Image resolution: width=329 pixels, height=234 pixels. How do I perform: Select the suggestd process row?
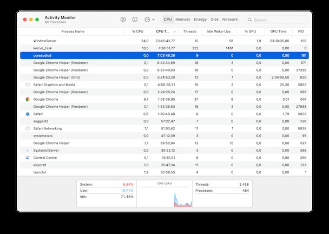[x=164, y=121]
